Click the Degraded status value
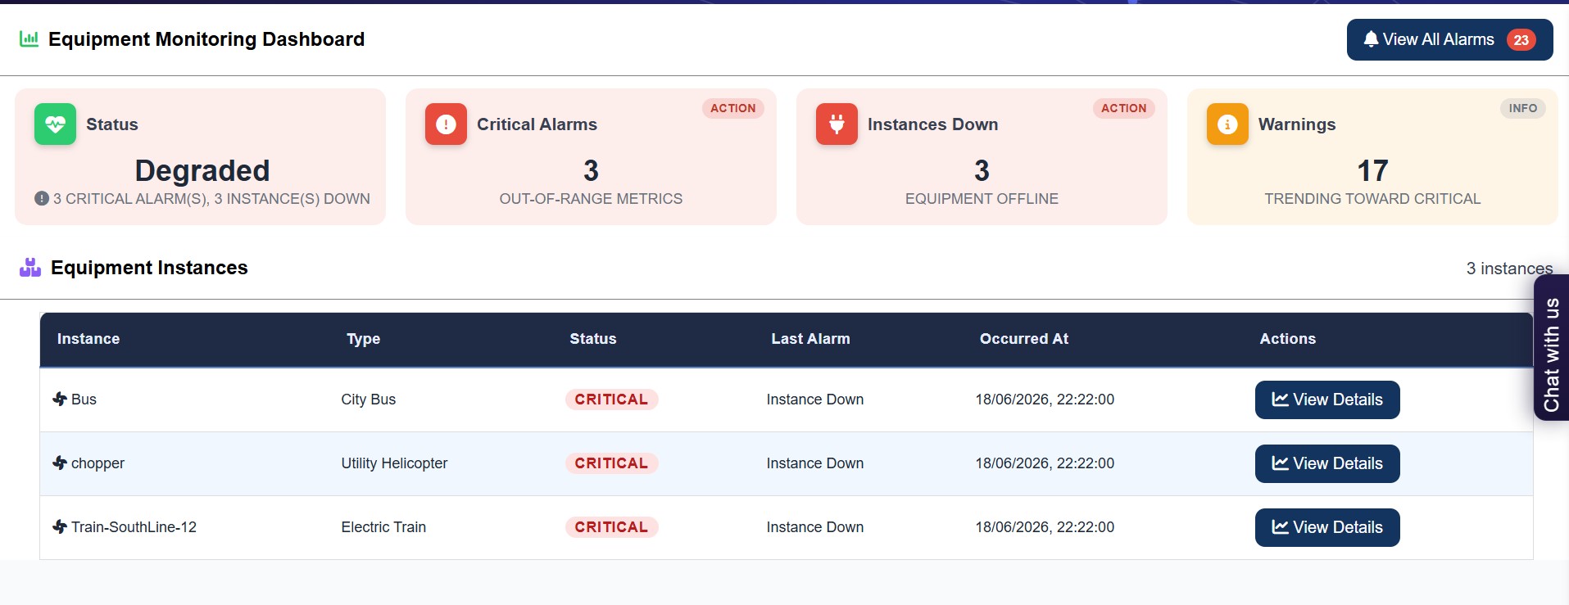This screenshot has height=605, width=1569. [202, 170]
